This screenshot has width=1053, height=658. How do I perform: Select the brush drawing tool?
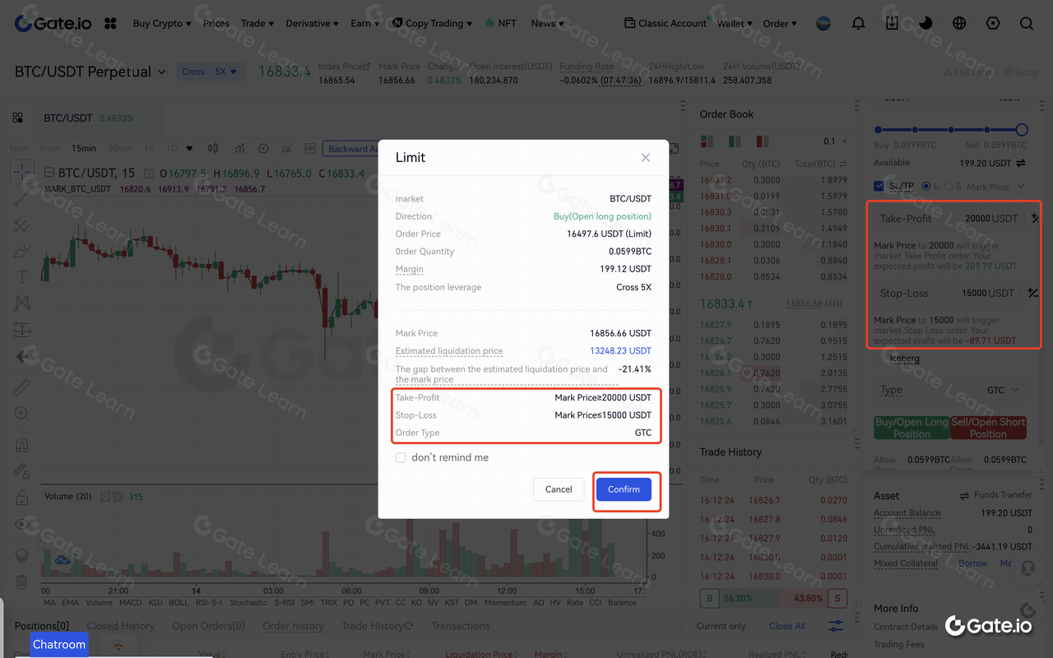click(22, 251)
